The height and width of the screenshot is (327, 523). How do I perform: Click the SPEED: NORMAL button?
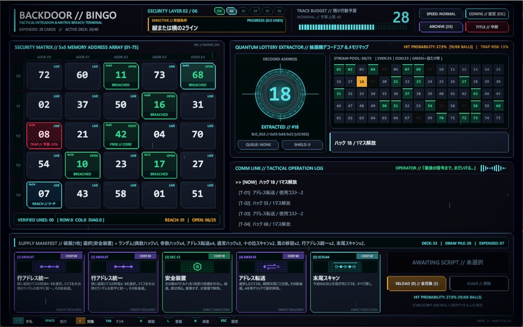pyautogui.click(x=441, y=14)
